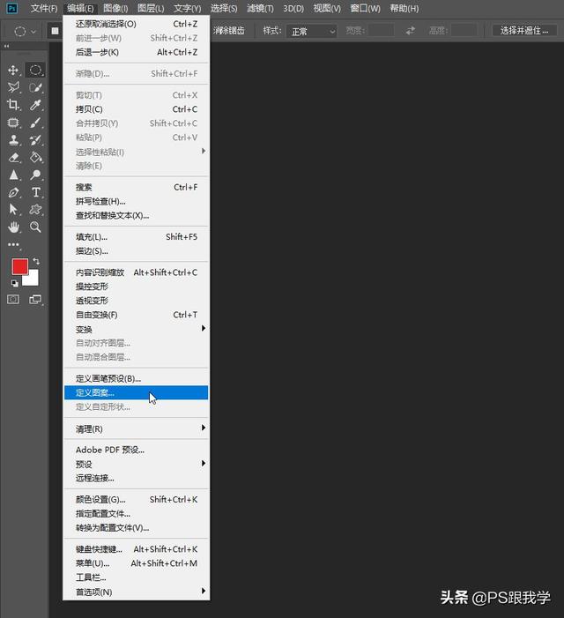Close the open 编辑(E) menu

80,8
